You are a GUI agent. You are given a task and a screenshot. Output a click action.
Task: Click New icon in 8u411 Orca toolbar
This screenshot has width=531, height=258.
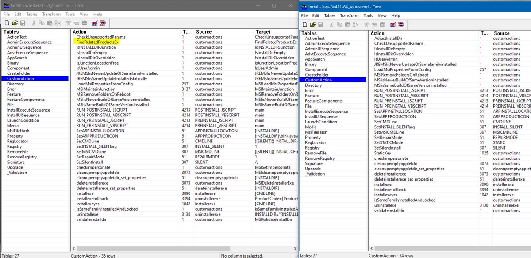pyautogui.click(x=304, y=24)
